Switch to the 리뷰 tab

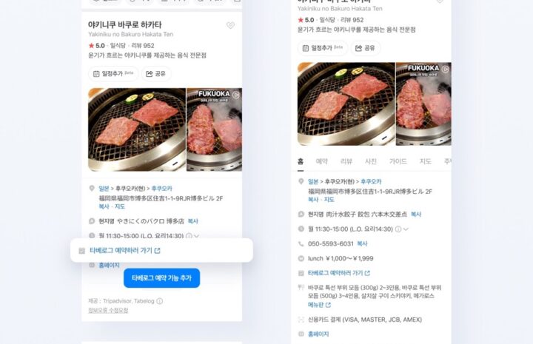tap(346, 161)
